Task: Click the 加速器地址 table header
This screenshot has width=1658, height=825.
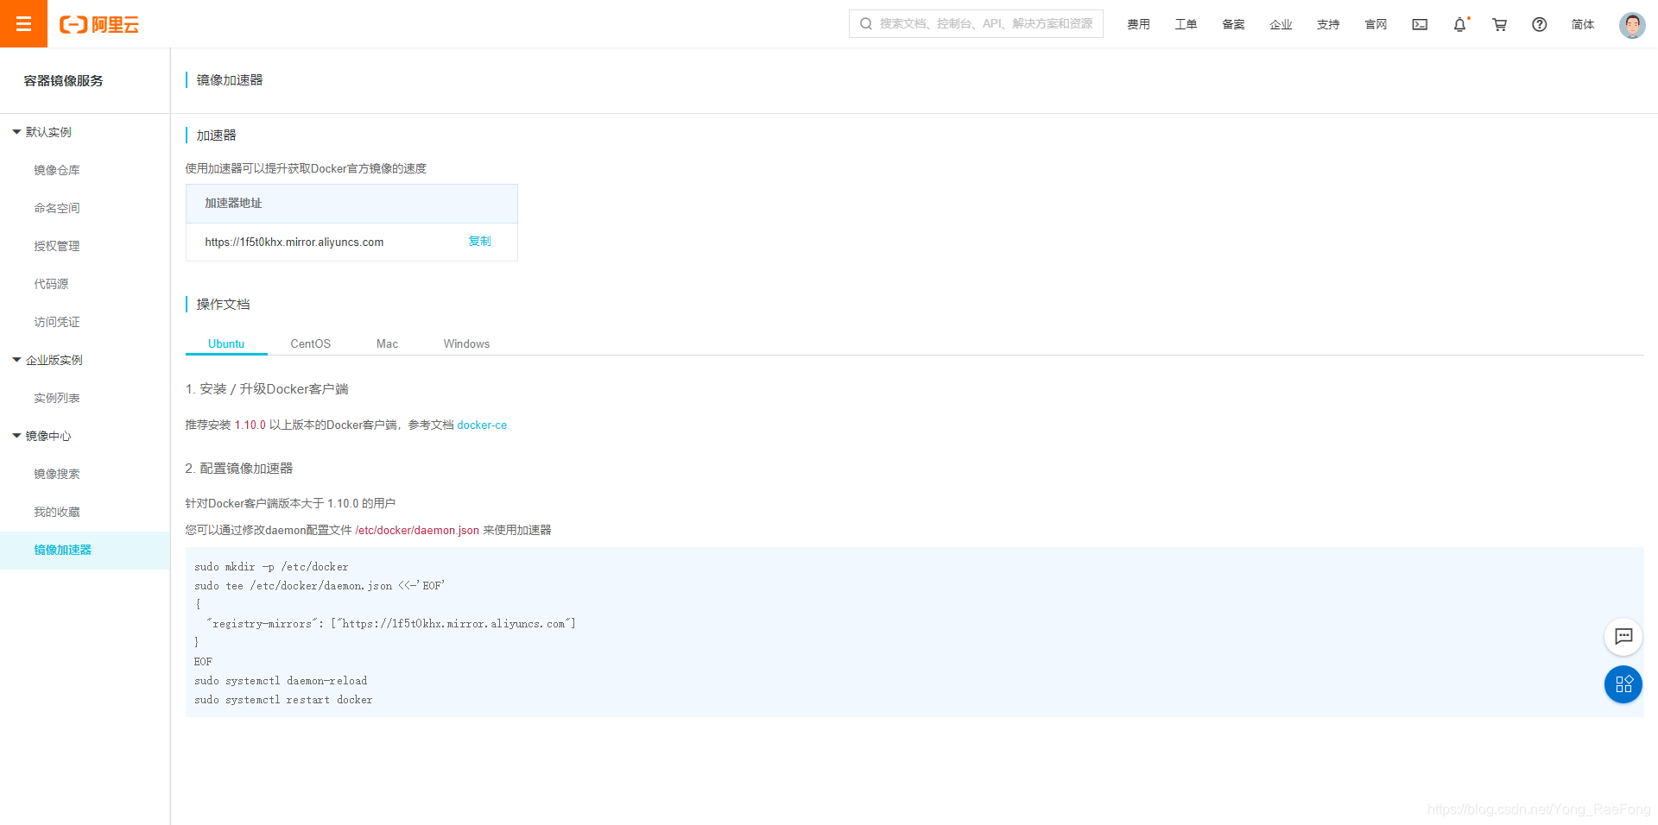Action: 351,204
